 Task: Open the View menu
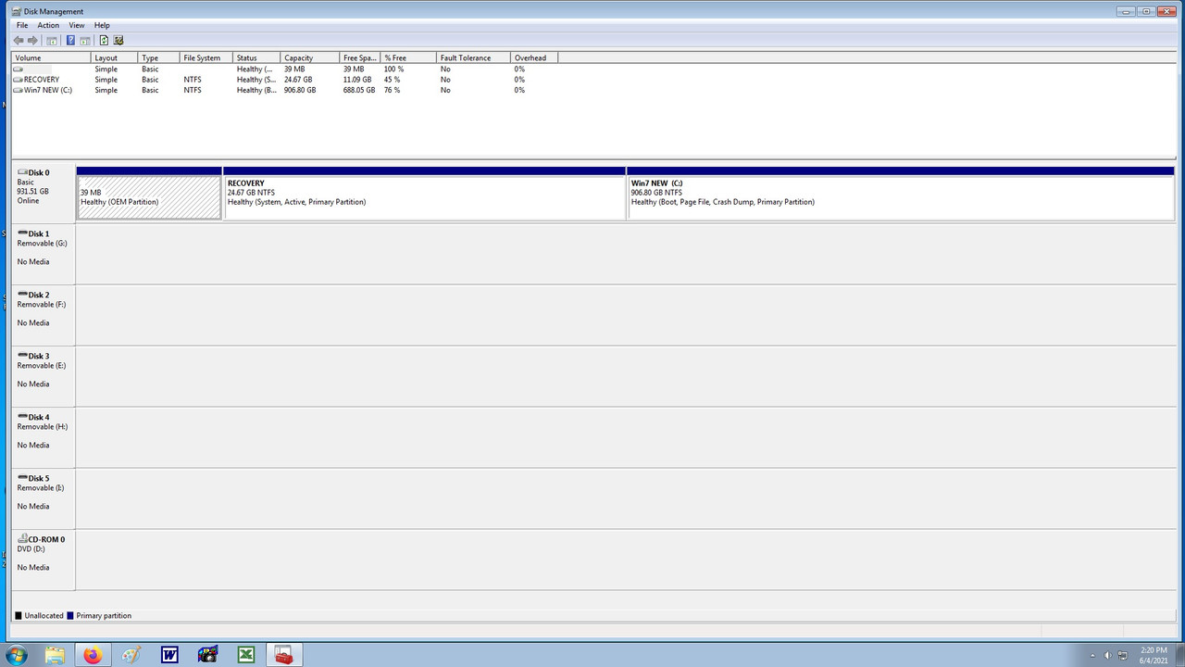click(77, 25)
